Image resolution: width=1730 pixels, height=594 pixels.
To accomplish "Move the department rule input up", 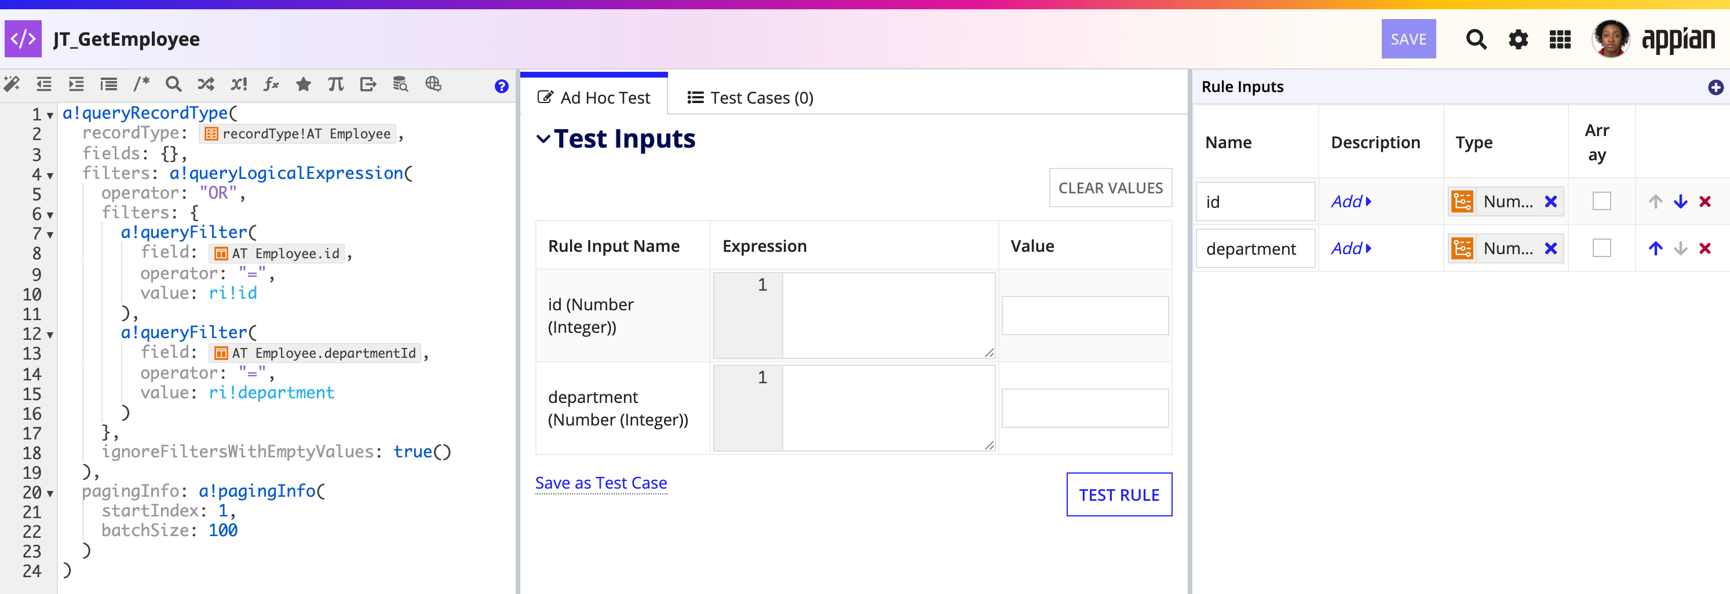I will pos(1655,248).
